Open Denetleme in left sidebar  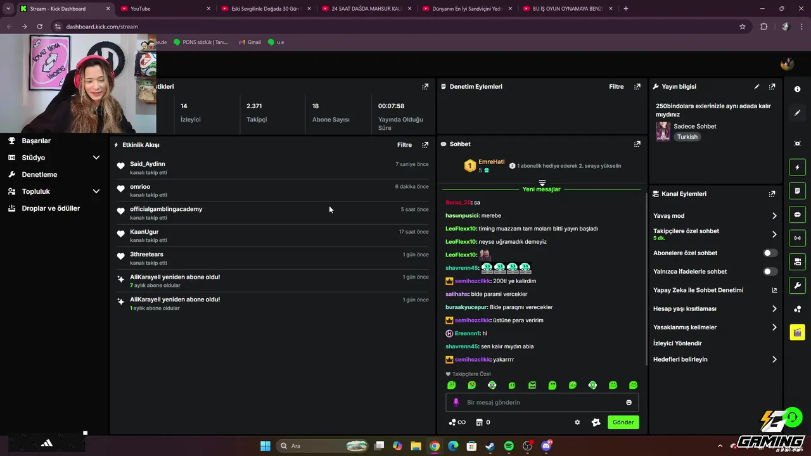39,174
